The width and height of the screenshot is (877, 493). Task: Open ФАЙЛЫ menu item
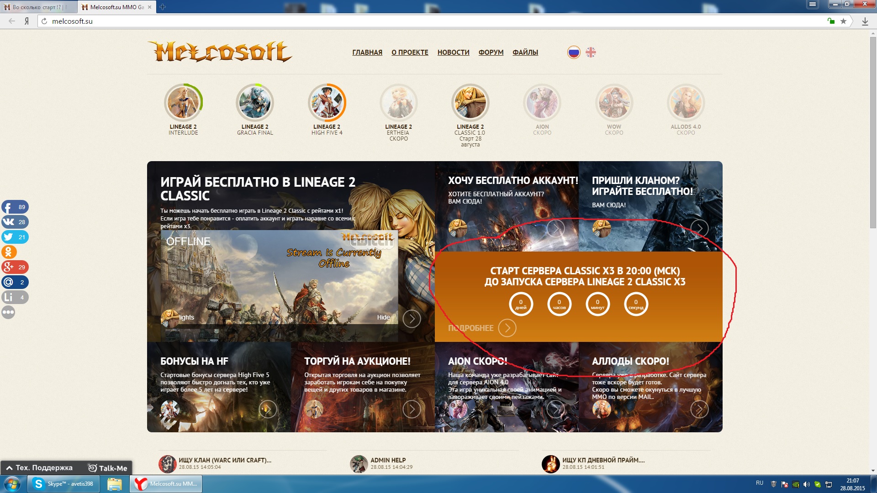(525, 52)
